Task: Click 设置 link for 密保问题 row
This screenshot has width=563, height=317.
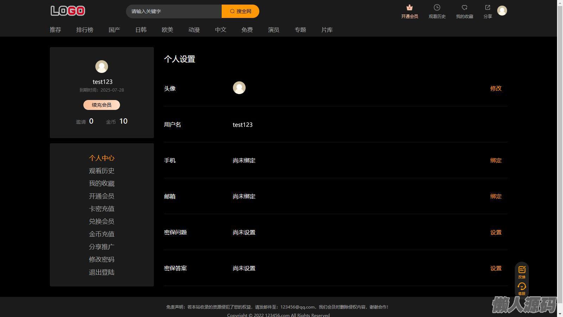Action: 495,232
